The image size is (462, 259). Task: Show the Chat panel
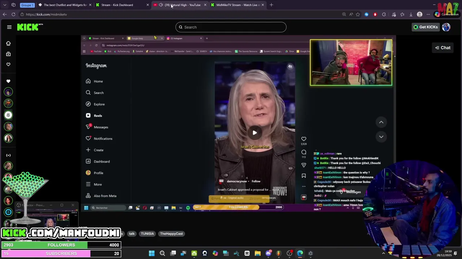click(443, 47)
